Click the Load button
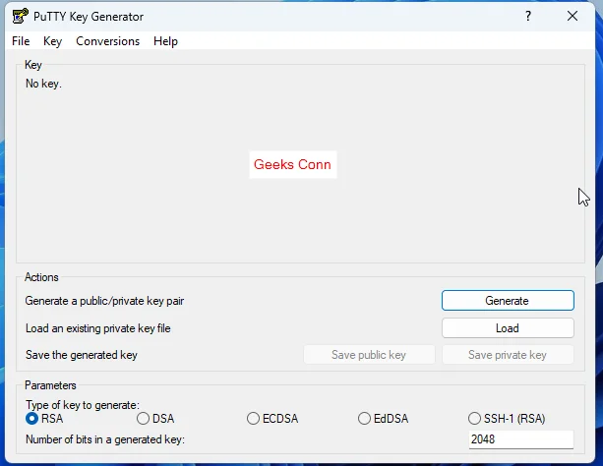 [508, 328]
